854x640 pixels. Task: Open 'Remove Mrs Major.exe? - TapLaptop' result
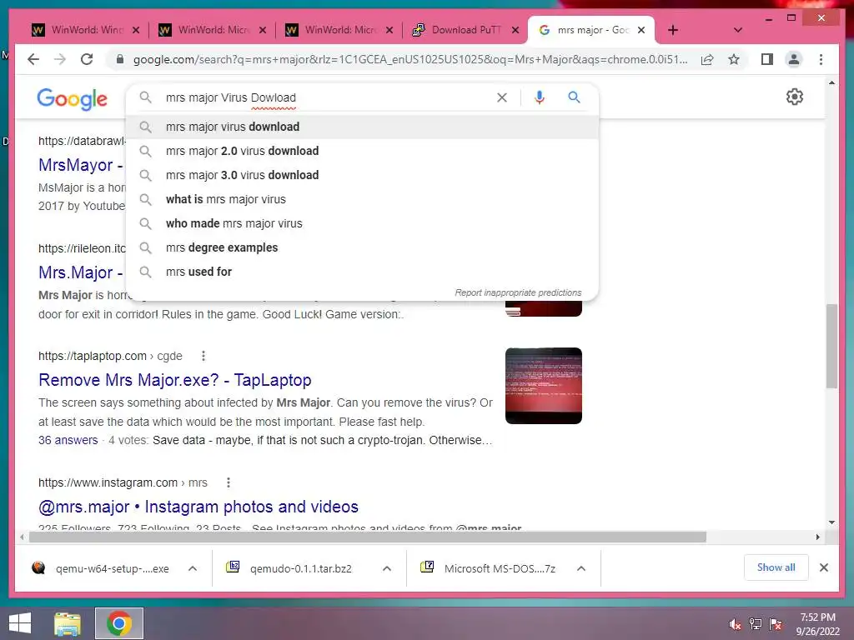[x=175, y=380]
